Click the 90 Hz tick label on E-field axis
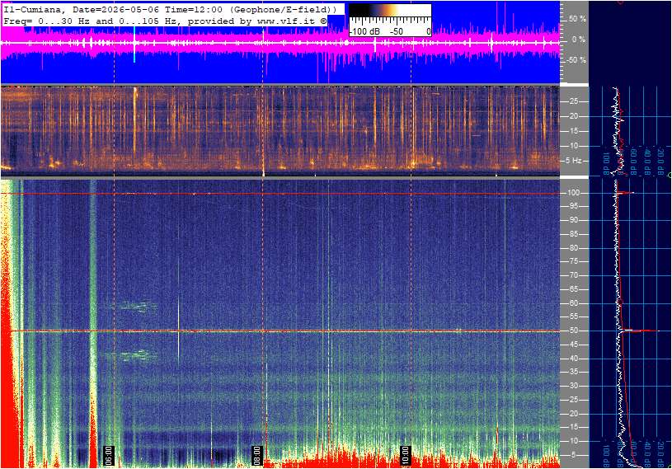The width and height of the screenshot is (672, 469). (573, 220)
